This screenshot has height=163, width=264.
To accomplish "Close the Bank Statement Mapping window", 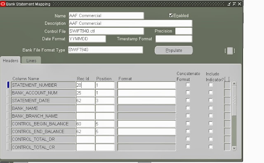I will click(x=239, y=4).
